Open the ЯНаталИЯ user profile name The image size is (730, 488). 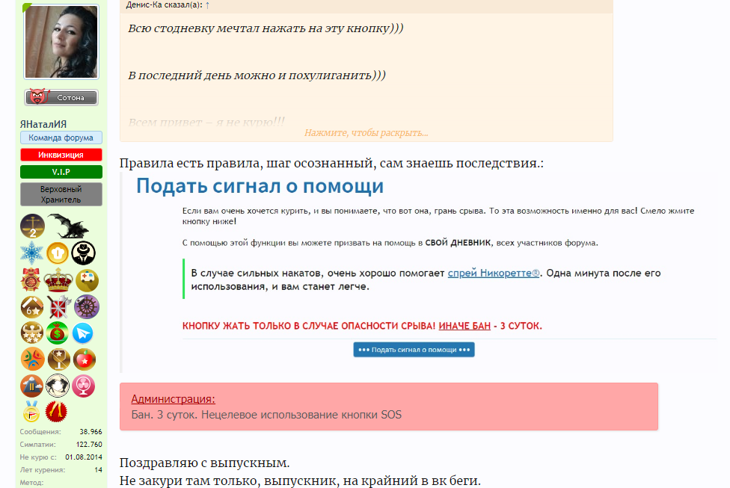[43, 124]
